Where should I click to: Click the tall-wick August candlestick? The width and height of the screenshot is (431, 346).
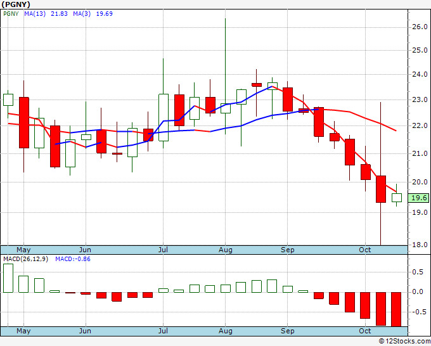(226, 108)
